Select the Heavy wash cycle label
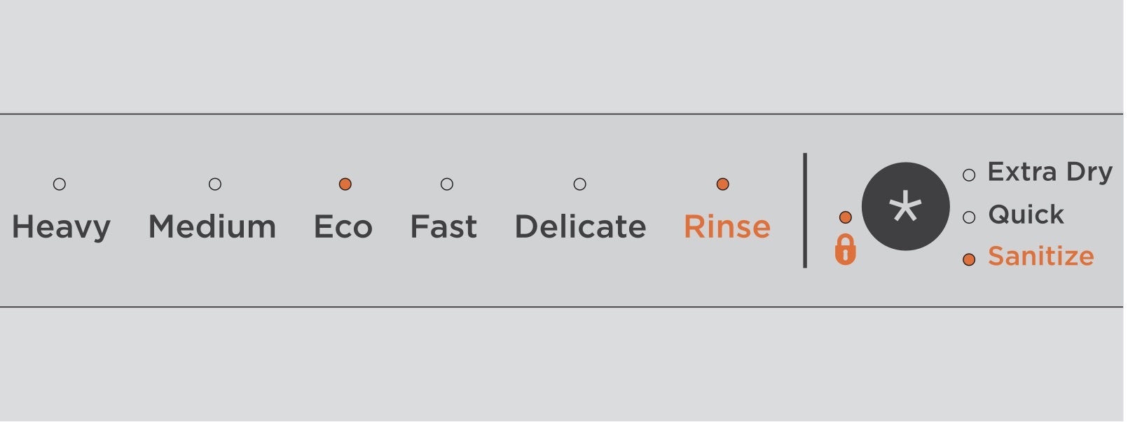The image size is (1128, 422). (62, 228)
